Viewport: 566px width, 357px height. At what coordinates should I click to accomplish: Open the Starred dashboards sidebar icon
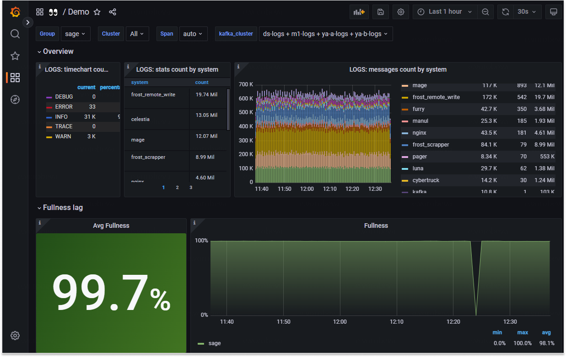(15, 56)
